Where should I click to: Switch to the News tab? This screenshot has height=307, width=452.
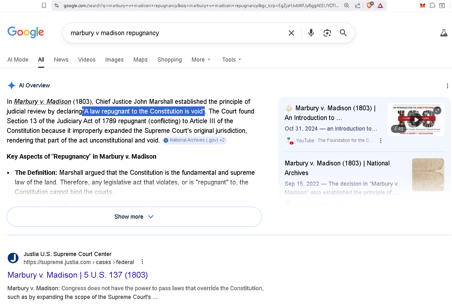[x=61, y=60]
